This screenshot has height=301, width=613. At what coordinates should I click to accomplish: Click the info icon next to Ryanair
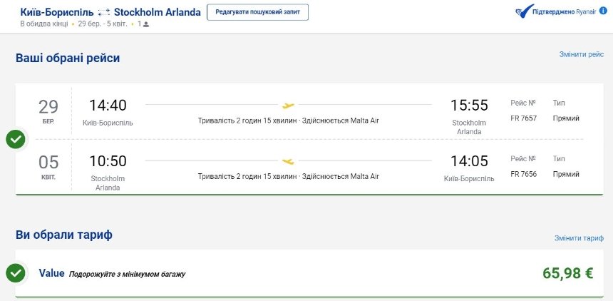point(603,11)
